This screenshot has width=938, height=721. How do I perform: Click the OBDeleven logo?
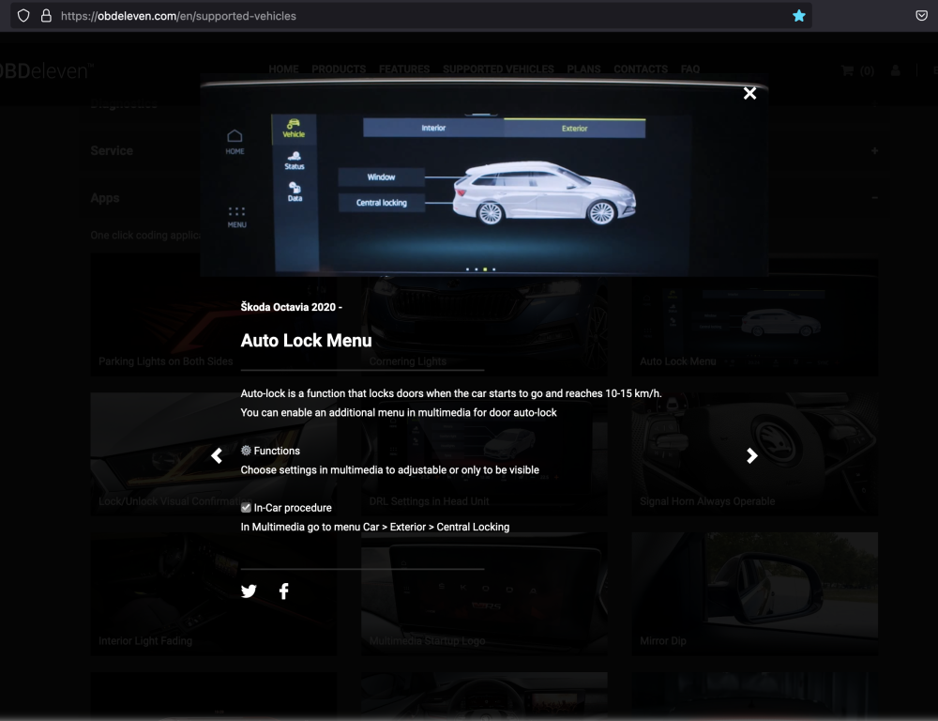click(45, 70)
